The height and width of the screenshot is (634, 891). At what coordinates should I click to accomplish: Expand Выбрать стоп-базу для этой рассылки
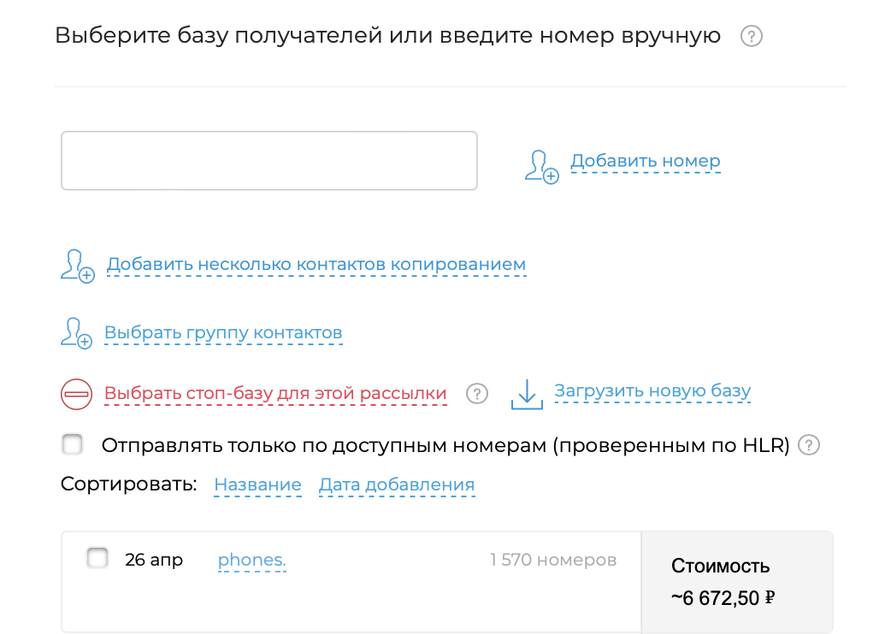tap(275, 393)
